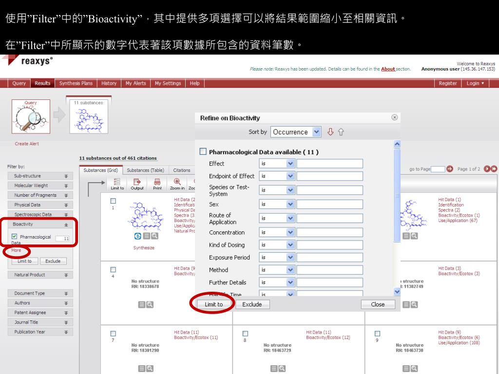Click the dialog scrollbar up arrow
The image size is (499, 374).
pyautogui.click(x=397, y=144)
